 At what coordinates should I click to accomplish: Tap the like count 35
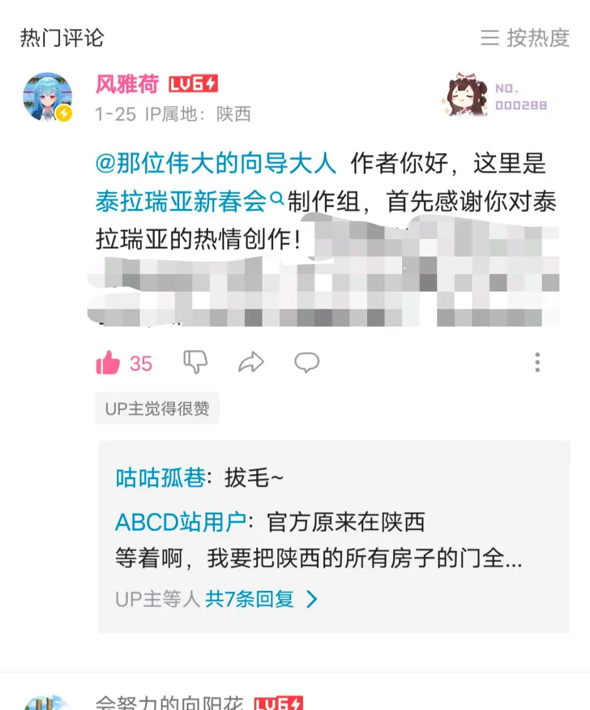(x=140, y=364)
